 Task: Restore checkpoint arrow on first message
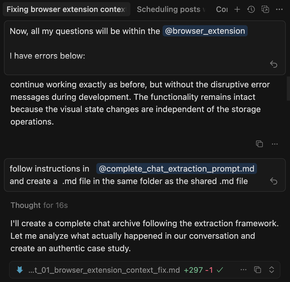274,64
